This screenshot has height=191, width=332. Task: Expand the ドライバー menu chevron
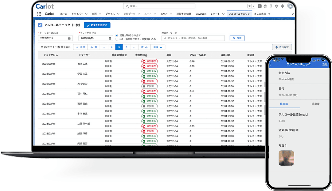click(86, 14)
